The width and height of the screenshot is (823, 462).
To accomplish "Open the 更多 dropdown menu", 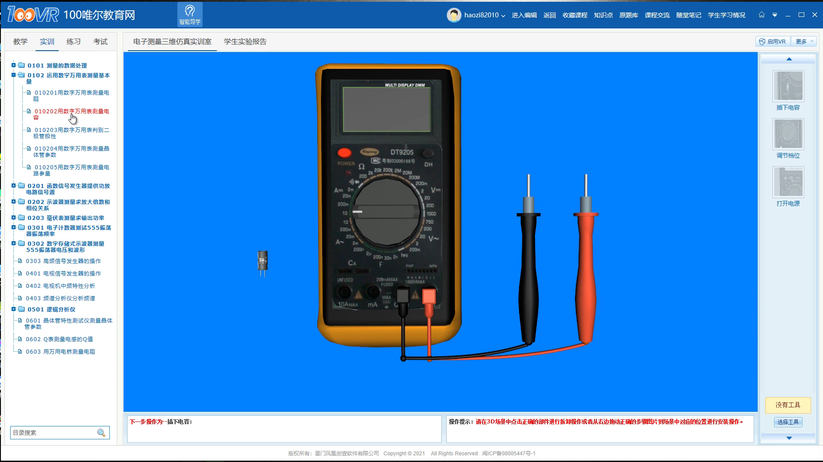I will (x=805, y=41).
